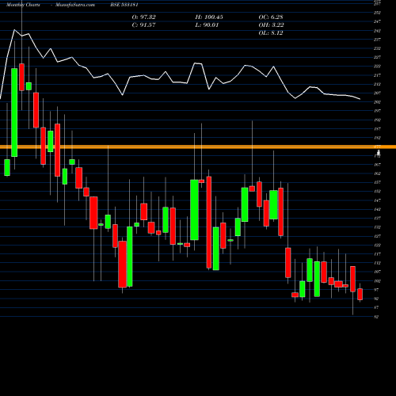Click the 162 price axis label
This screenshot has height=396, width=396.
(x=377, y=173)
